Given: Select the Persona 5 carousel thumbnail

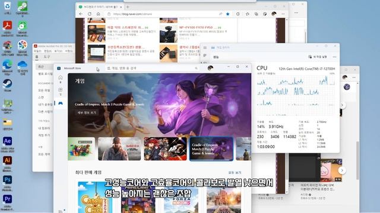Looking at the screenshot, I should 165,149.
